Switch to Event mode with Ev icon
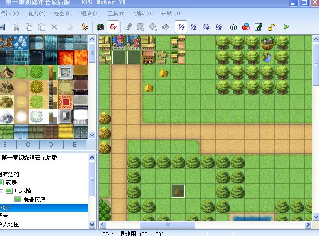This screenshot has height=236, width=319. [113, 26]
